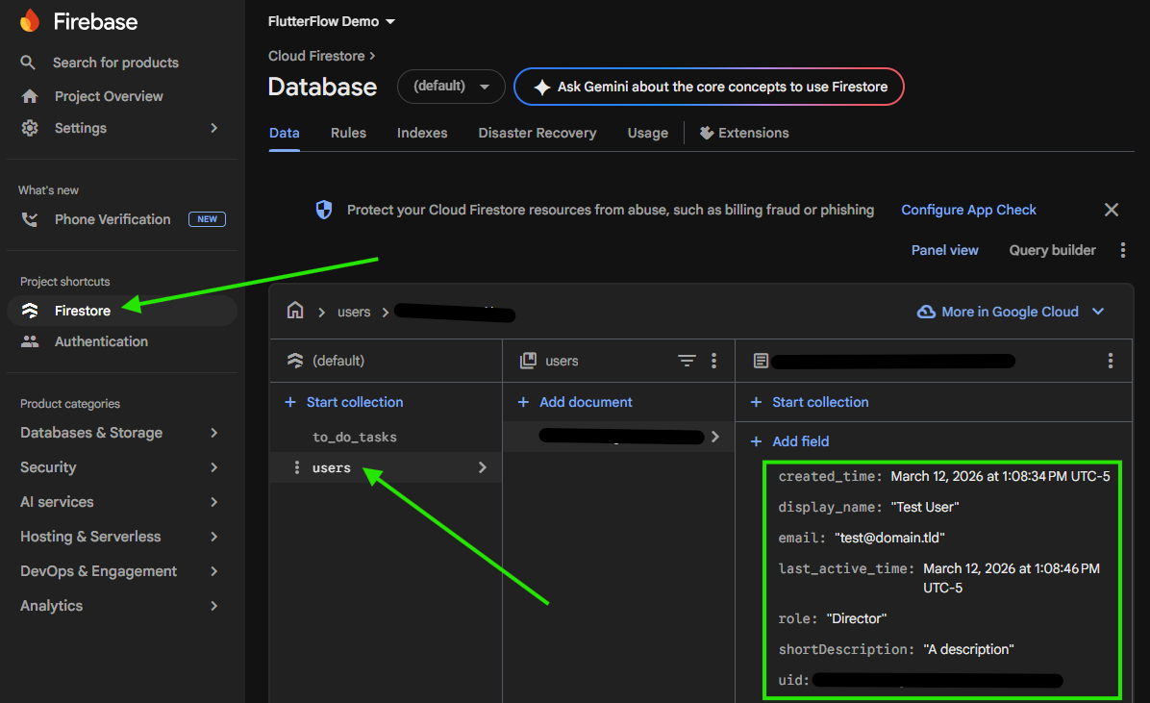Click the Settings gear icon
The image size is (1150, 703).
(30, 128)
